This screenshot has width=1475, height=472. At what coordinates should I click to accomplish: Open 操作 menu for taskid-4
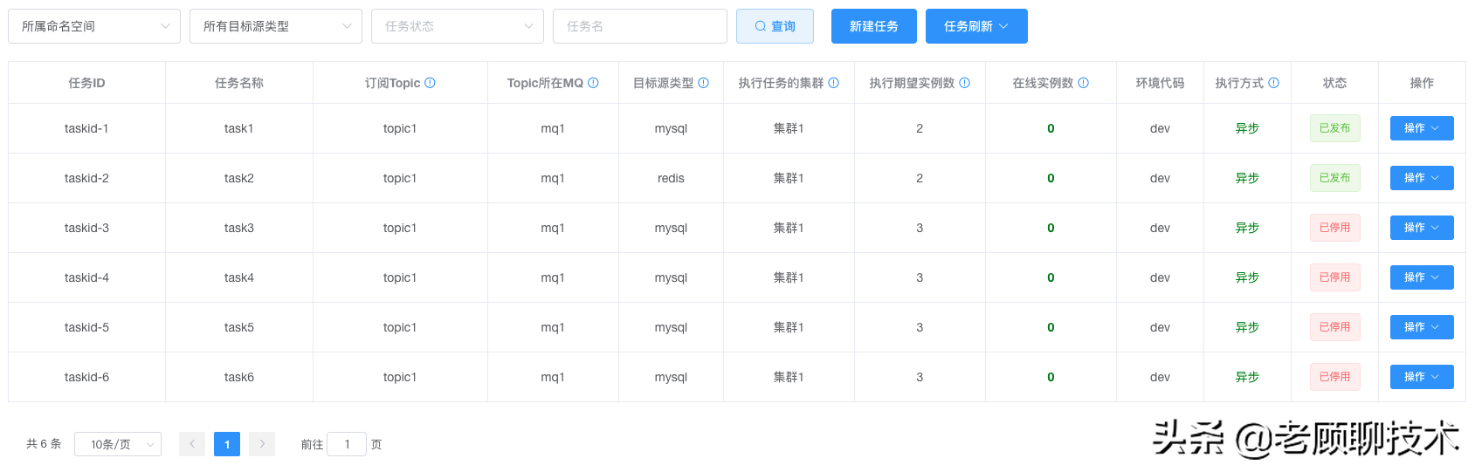tap(1422, 277)
